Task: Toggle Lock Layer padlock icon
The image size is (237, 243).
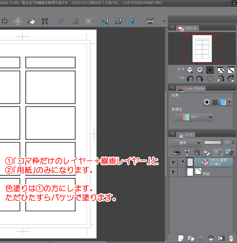Action: 197,152
